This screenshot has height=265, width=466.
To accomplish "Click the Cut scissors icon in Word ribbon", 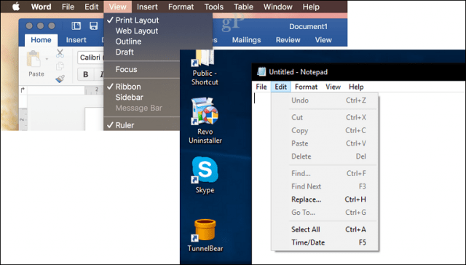I will click(x=60, y=53).
